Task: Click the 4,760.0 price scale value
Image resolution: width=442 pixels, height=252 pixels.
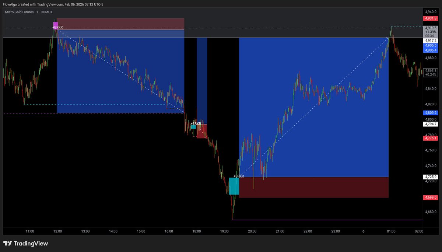Action: [430, 150]
